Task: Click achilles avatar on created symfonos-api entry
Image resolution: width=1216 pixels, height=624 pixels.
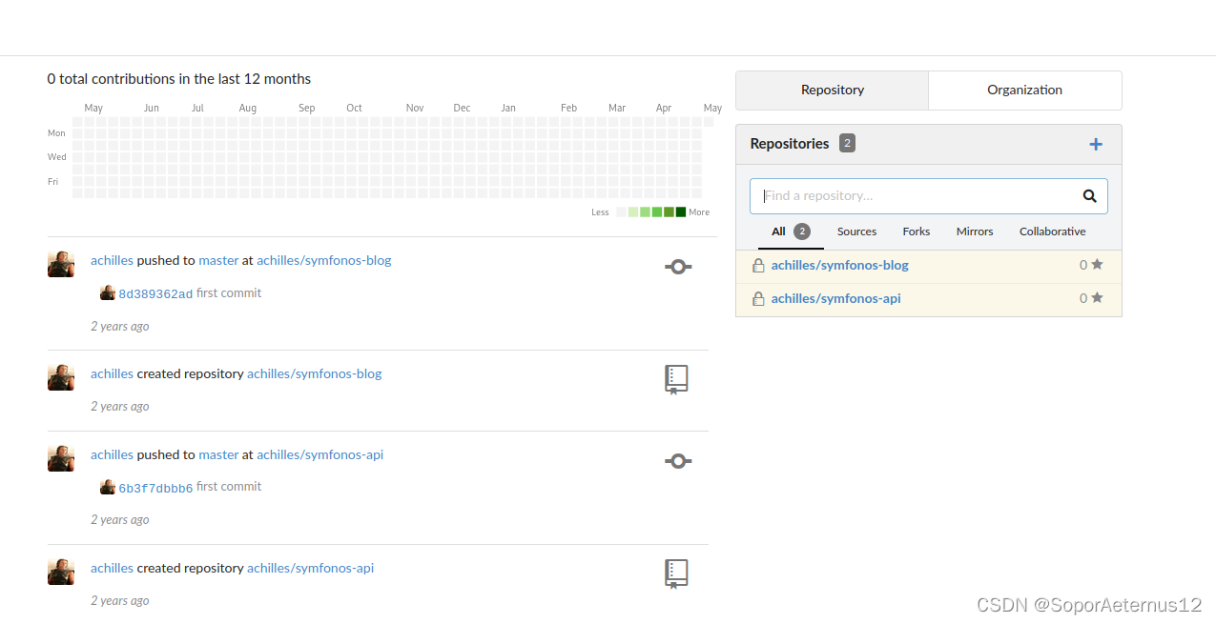Action: [61, 572]
